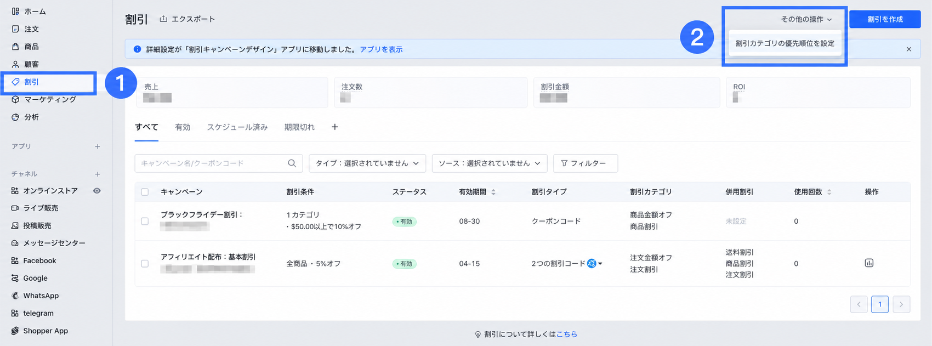This screenshot has height=346, width=932.
Task: Click the エクスポート export icon
Action: pos(163,19)
